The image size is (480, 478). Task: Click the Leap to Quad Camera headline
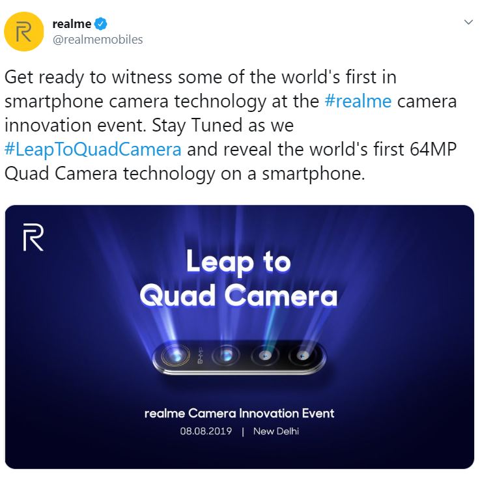[x=238, y=278]
